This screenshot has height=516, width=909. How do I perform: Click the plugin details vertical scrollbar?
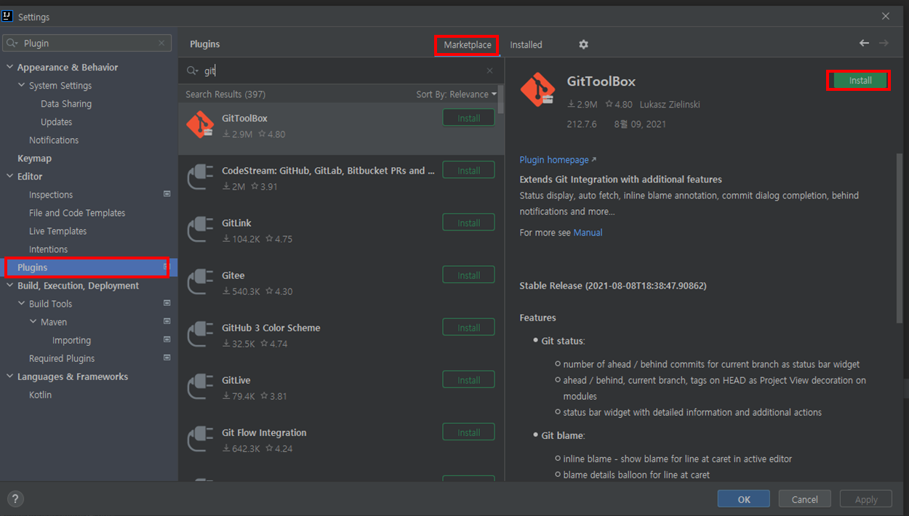pyautogui.click(x=900, y=238)
